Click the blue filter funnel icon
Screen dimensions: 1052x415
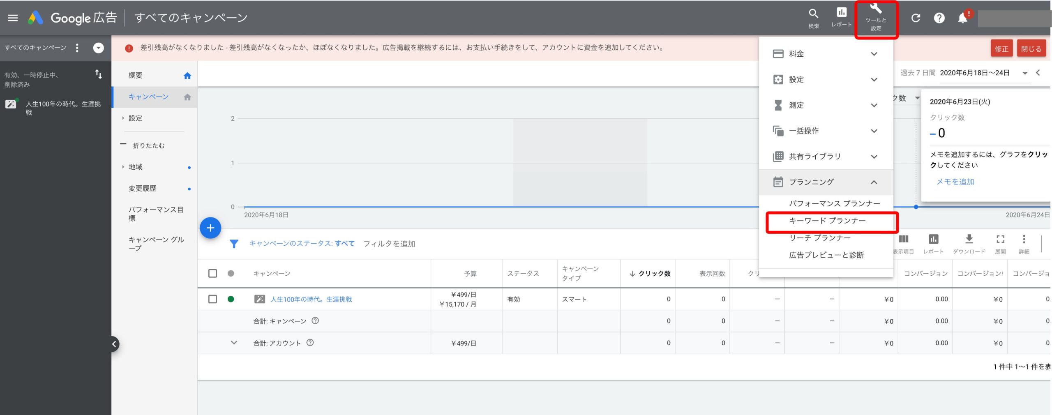point(234,244)
